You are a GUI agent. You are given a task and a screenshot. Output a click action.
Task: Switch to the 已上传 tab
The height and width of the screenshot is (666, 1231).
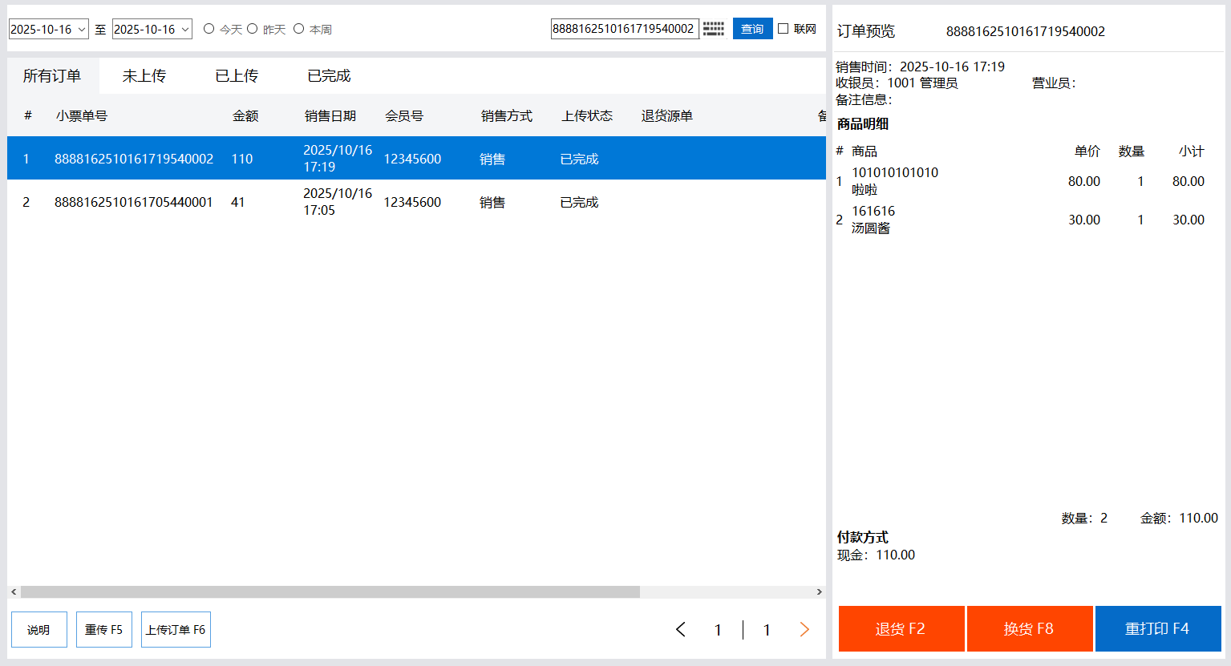[237, 76]
